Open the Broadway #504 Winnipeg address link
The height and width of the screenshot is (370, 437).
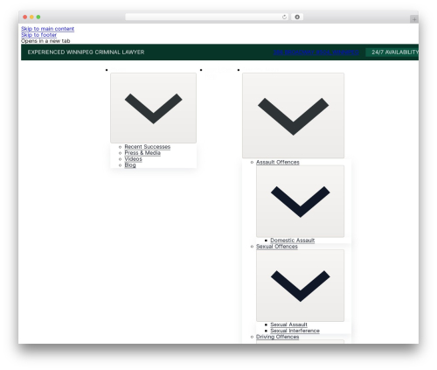pos(316,52)
